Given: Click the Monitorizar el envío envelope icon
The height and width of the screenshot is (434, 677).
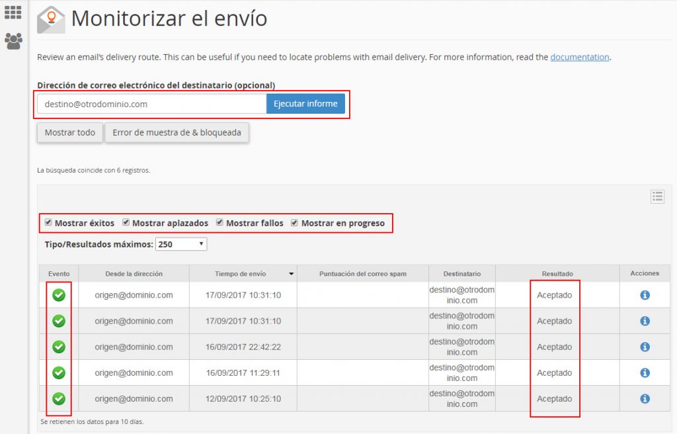Looking at the screenshot, I should pyautogui.click(x=50, y=20).
